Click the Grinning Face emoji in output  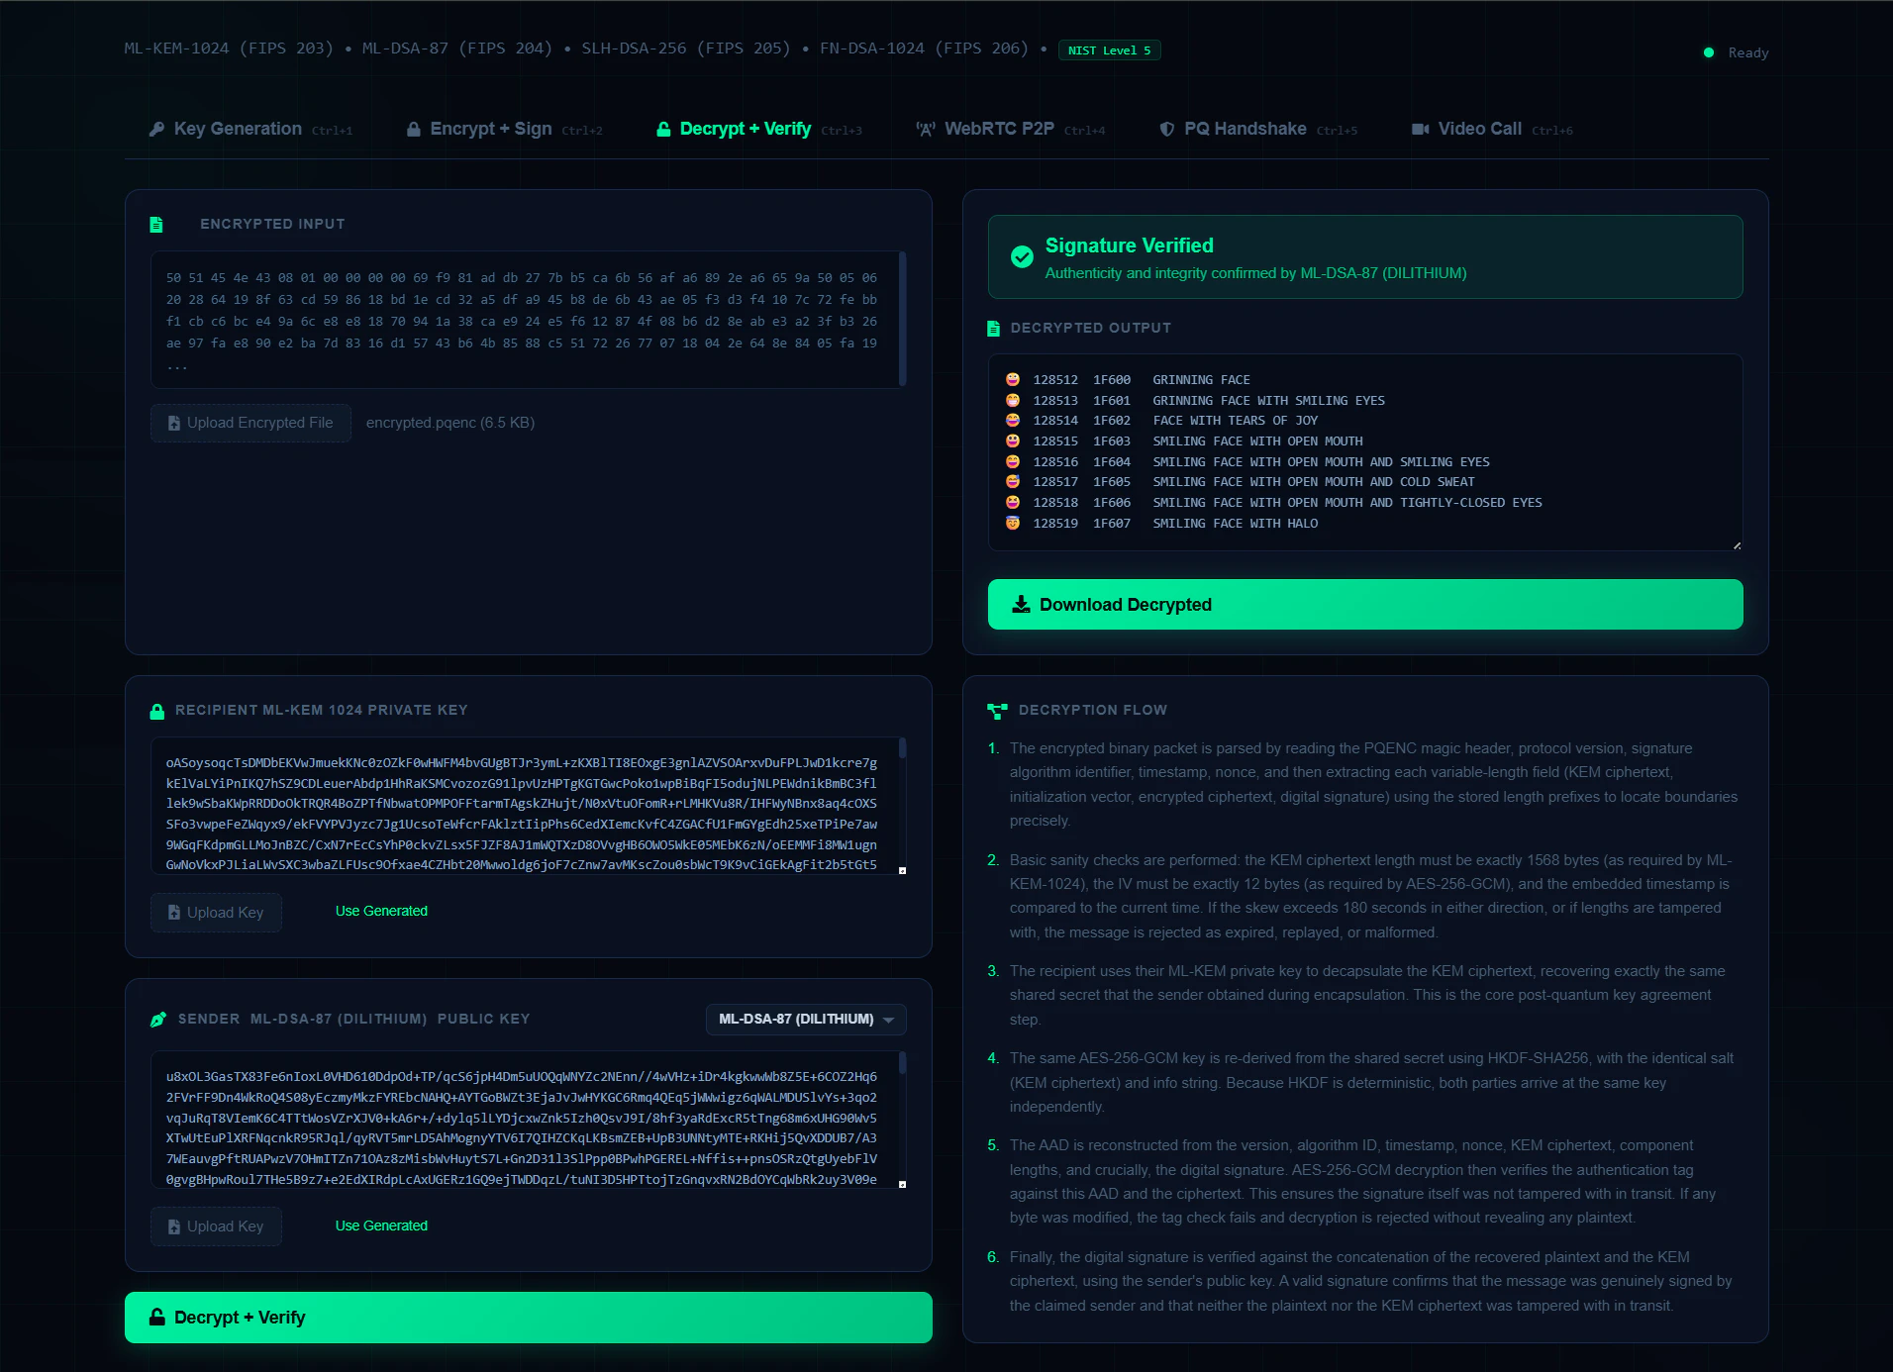(x=1013, y=379)
